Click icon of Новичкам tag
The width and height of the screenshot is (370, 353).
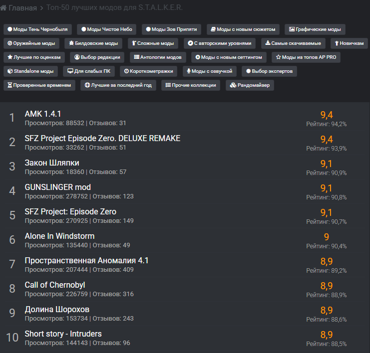tap(337, 43)
